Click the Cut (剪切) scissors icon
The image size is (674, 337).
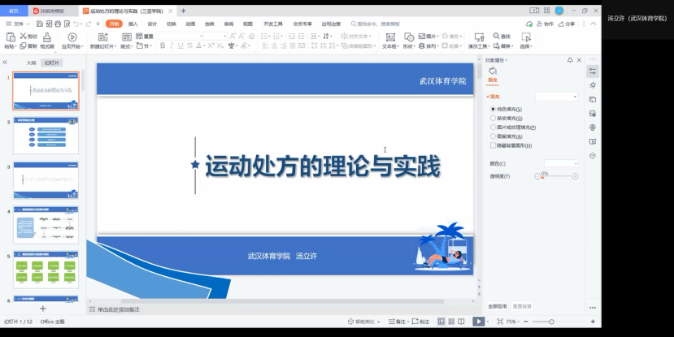23,37
